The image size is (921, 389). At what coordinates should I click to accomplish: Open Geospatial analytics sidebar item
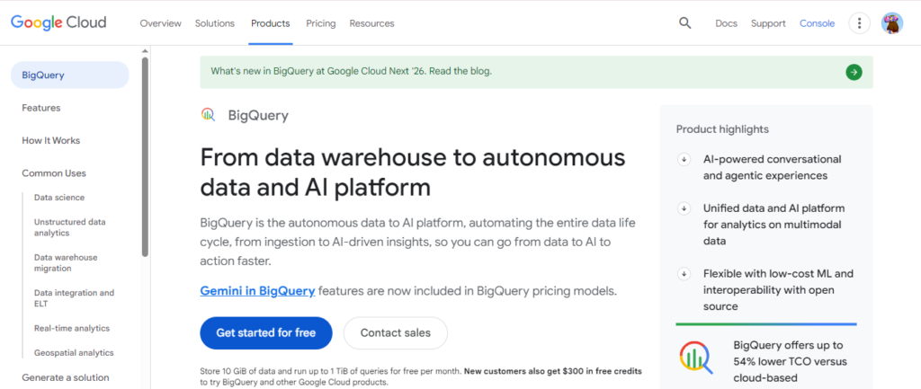click(x=74, y=353)
